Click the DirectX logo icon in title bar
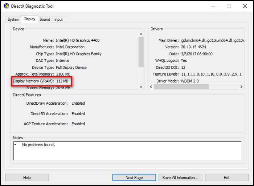 coord(7,6)
